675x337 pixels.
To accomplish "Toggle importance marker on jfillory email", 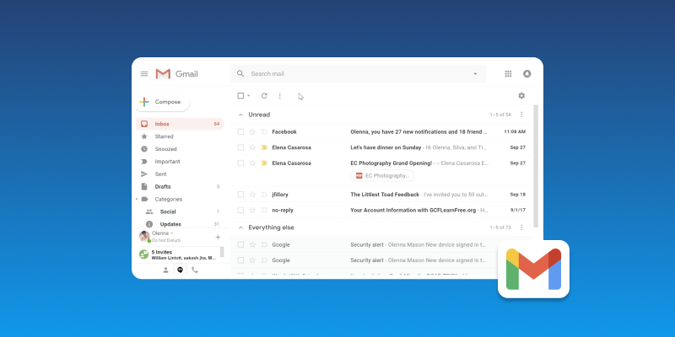I will (x=264, y=195).
